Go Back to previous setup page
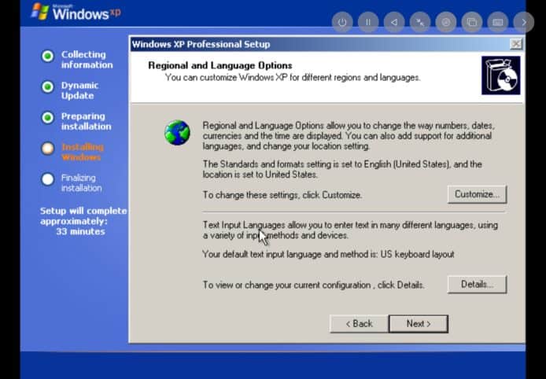This screenshot has width=546, height=379. 358,324
